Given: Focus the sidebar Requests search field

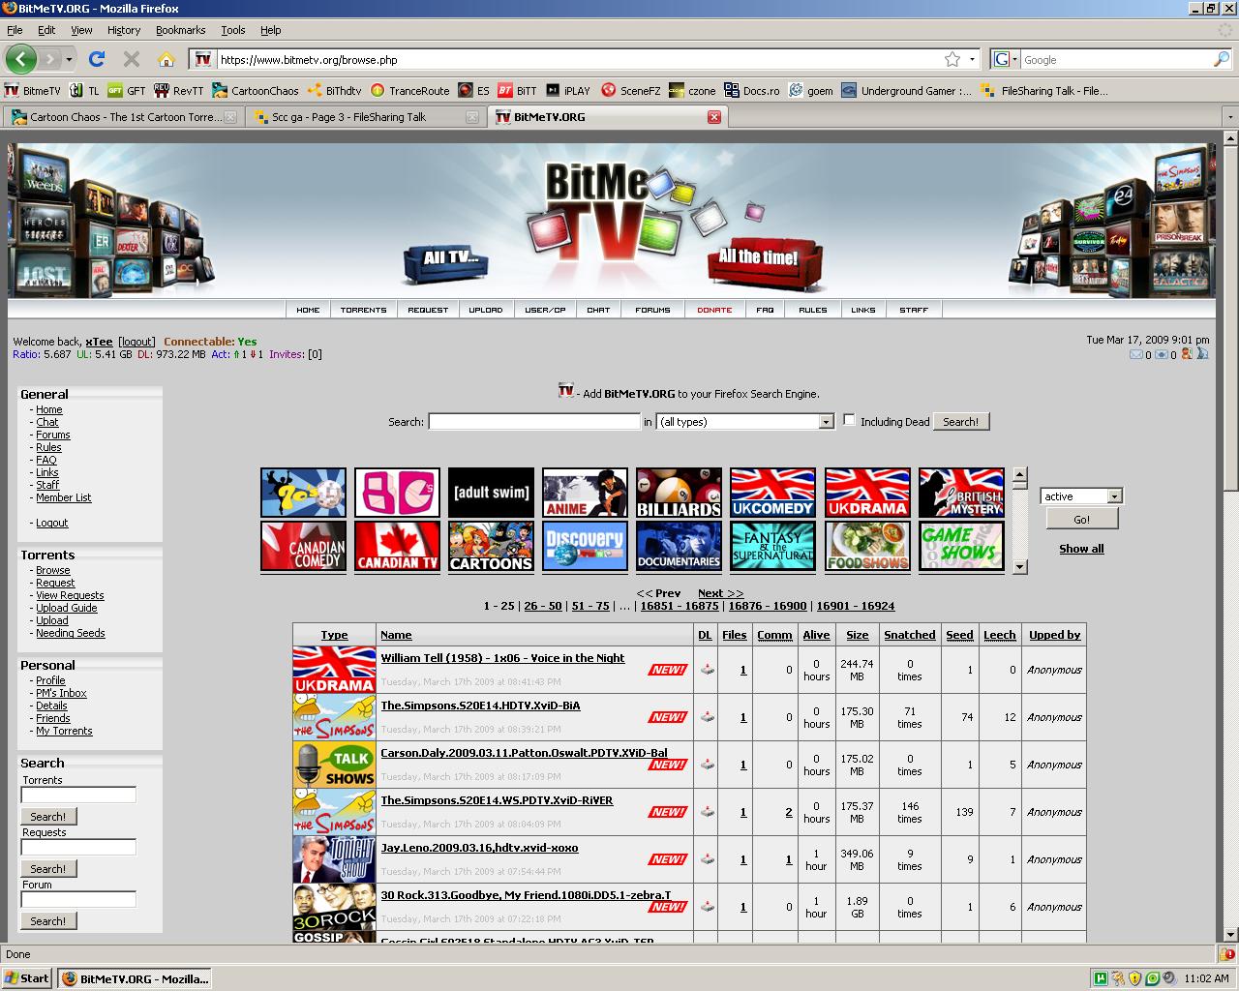Looking at the screenshot, I should tap(78, 847).
